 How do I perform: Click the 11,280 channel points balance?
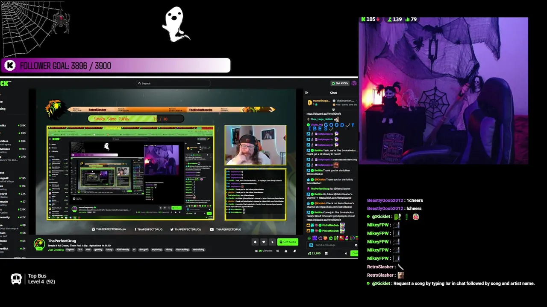coord(315,253)
